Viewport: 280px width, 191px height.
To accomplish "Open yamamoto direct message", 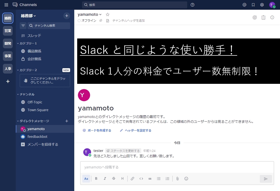I will coord(45,129).
